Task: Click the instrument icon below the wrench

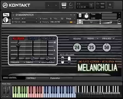Action: pyautogui.click(x=6, y=20)
